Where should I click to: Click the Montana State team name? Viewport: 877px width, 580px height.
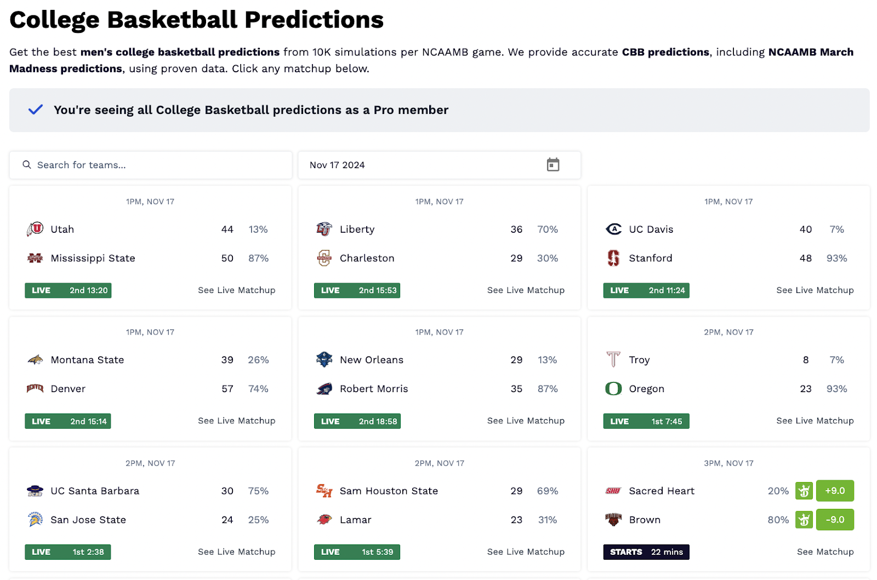tap(87, 360)
